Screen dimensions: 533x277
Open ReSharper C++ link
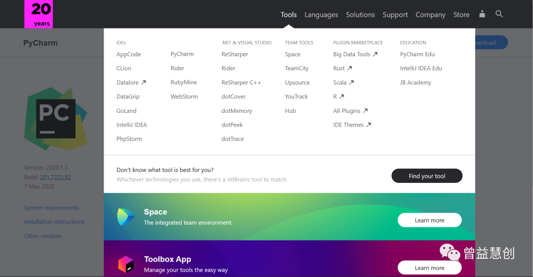241,82
